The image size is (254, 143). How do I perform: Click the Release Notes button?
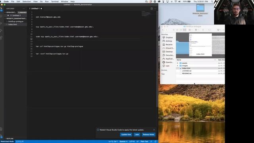click(148, 135)
